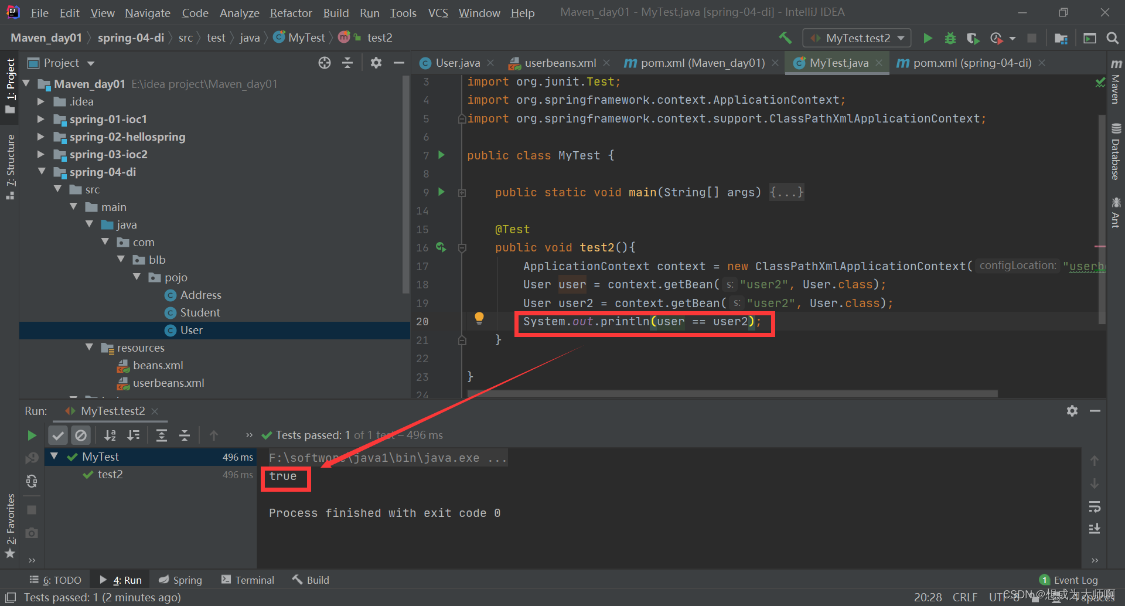Switch to pom.xml (spring-04-di) tab
This screenshot has width=1125, height=606.
[971, 63]
